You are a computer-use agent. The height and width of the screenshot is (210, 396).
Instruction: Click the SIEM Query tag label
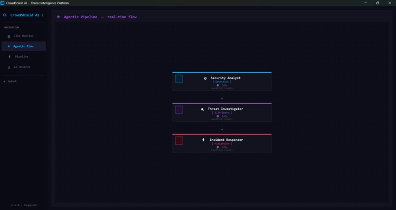tap(222, 113)
